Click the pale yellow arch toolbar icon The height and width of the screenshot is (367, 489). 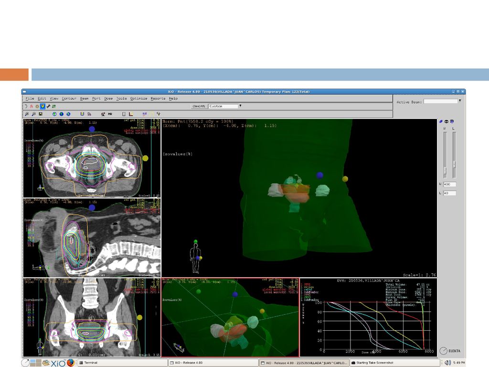(151, 114)
